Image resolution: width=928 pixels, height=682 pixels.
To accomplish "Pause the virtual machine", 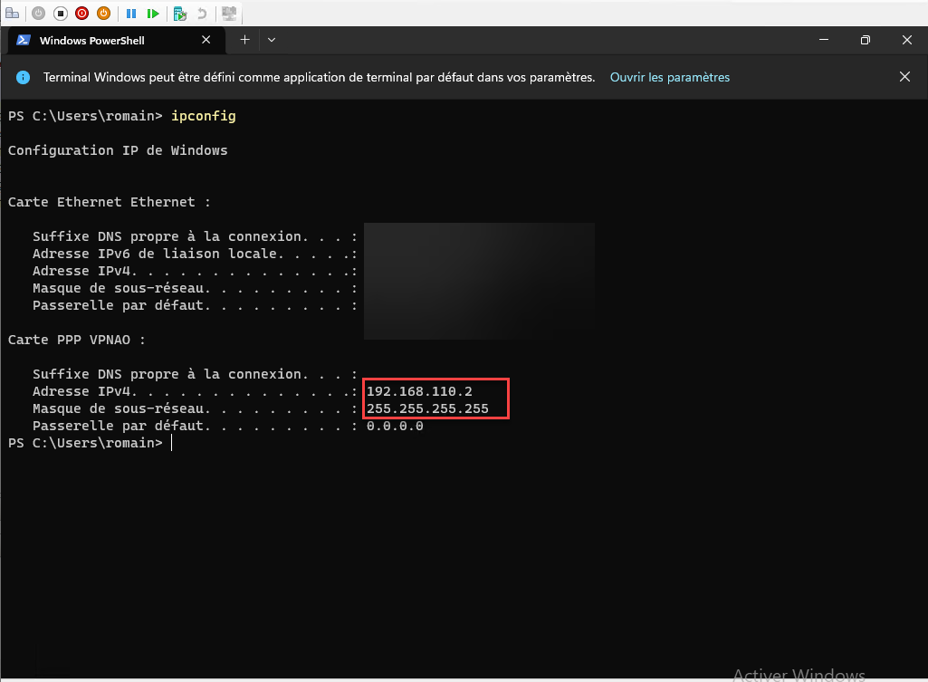I will click(x=131, y=14).
